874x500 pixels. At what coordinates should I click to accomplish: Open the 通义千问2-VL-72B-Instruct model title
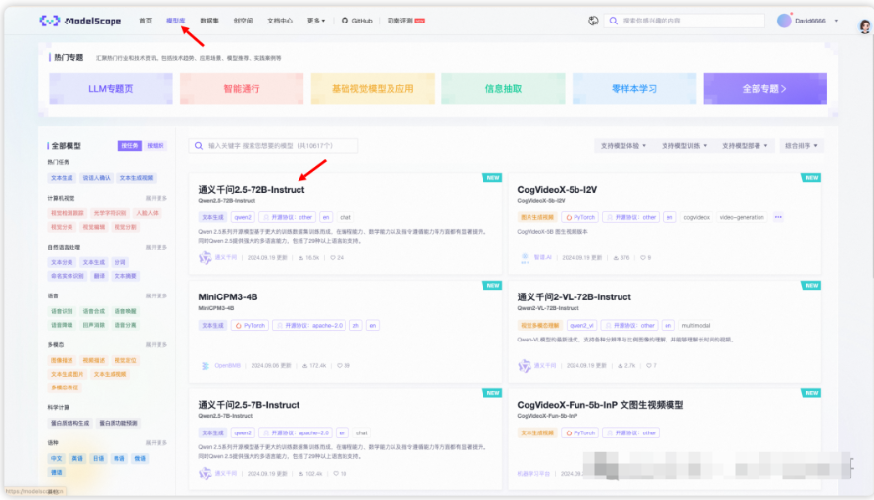[574, 297]
